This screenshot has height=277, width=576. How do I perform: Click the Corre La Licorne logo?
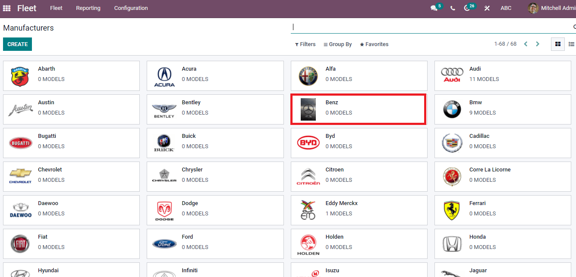pyautogui.click(x=452, y=177)
